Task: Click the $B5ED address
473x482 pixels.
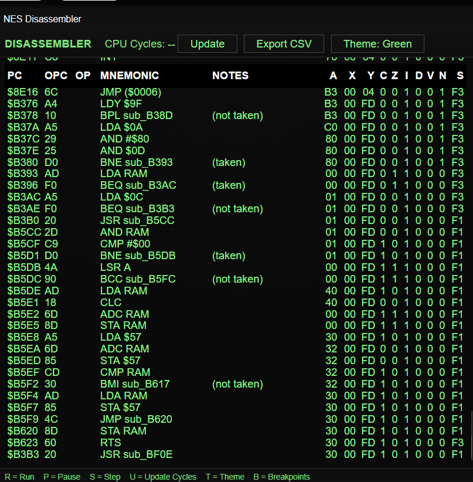Action: [x=24, y=361]
